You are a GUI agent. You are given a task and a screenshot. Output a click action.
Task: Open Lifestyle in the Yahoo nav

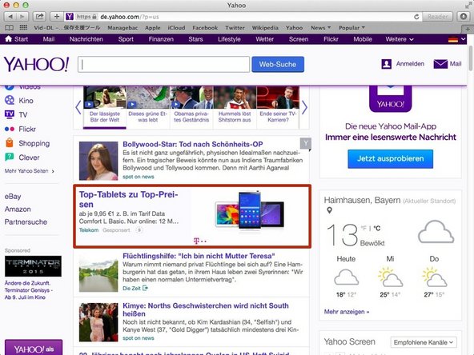coord(229,39)
